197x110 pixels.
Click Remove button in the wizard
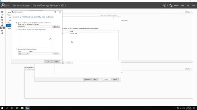[69, 63]
